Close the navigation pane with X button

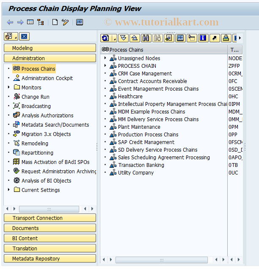tap(24, 36)
